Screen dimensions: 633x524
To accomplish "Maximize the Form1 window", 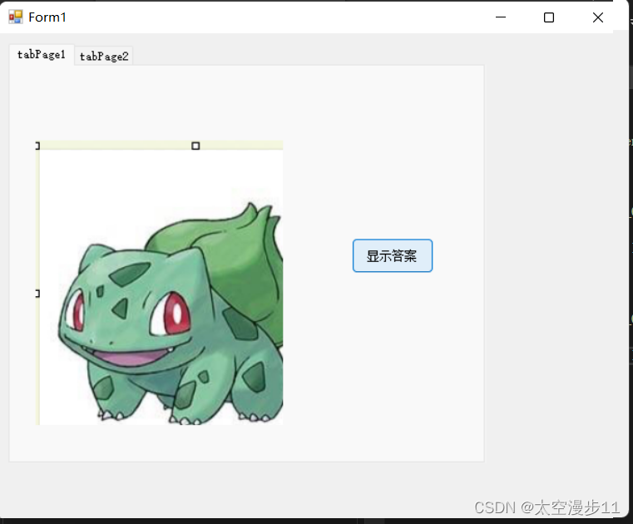I will (549, 17).
